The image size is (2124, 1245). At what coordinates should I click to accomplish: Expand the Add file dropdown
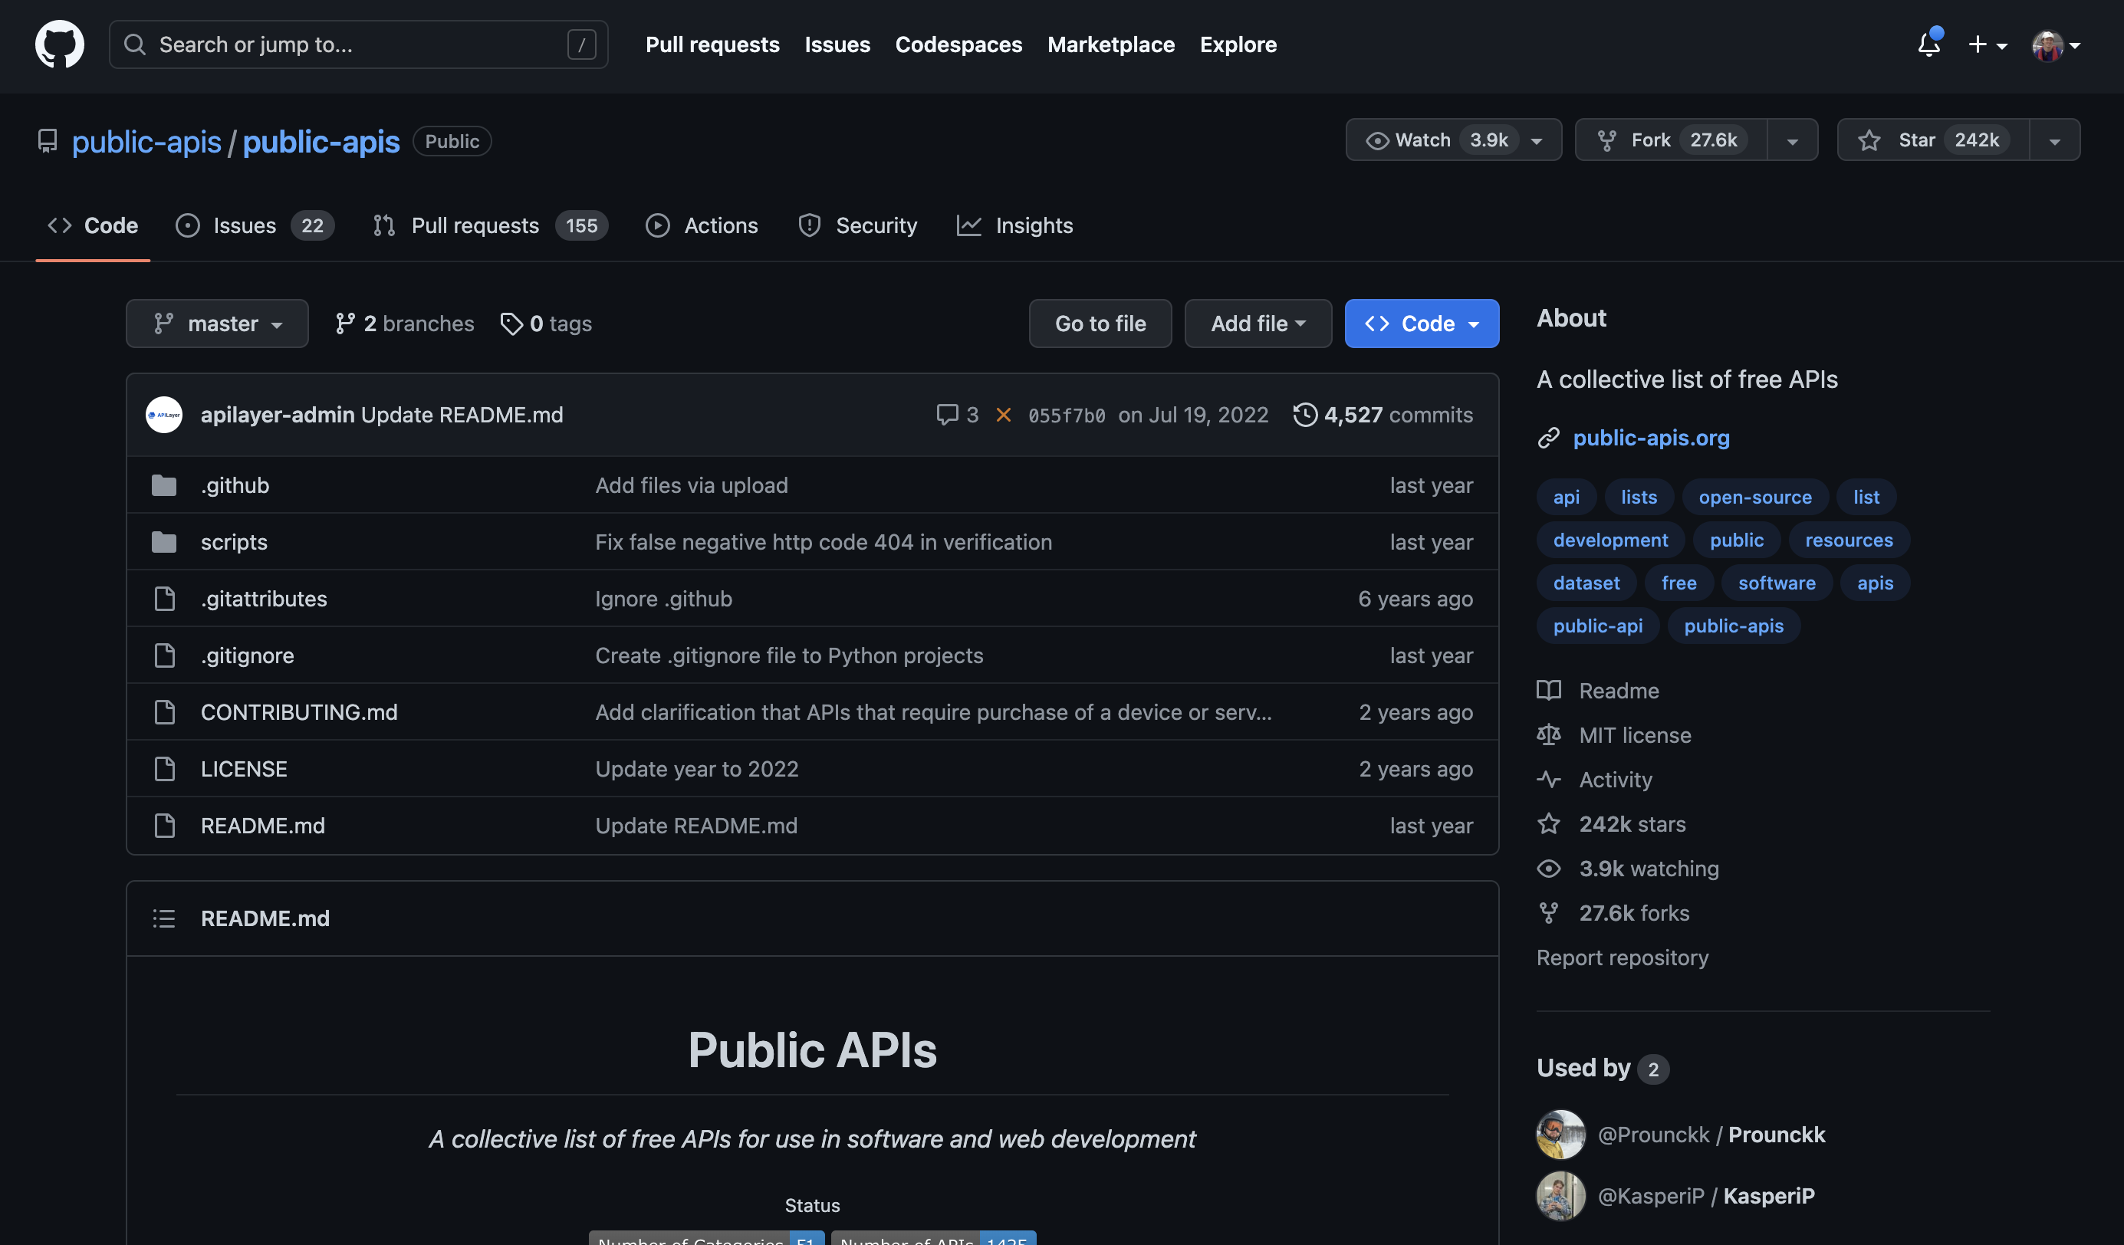pyautogui.click(x=1258, y=324)
